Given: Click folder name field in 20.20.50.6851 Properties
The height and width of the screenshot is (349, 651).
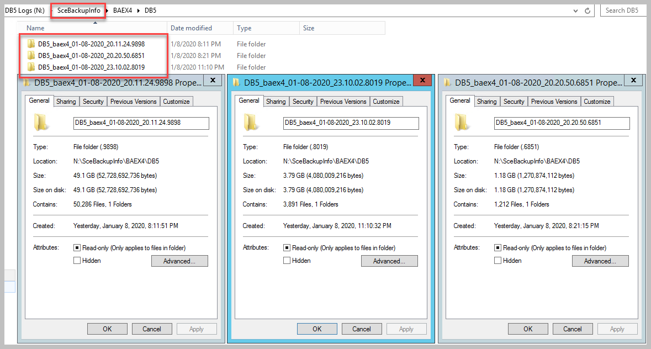Looking at the screenshot, I should point(562,123).
